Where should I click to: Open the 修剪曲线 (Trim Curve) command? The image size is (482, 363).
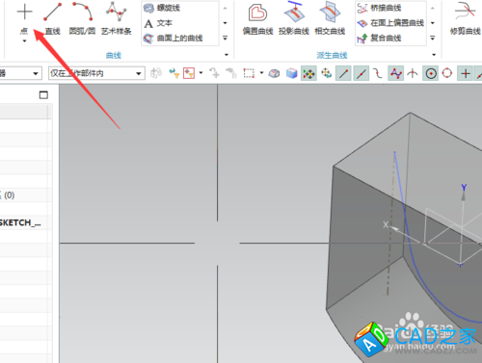pyautogui.click(x=466, y=18)
